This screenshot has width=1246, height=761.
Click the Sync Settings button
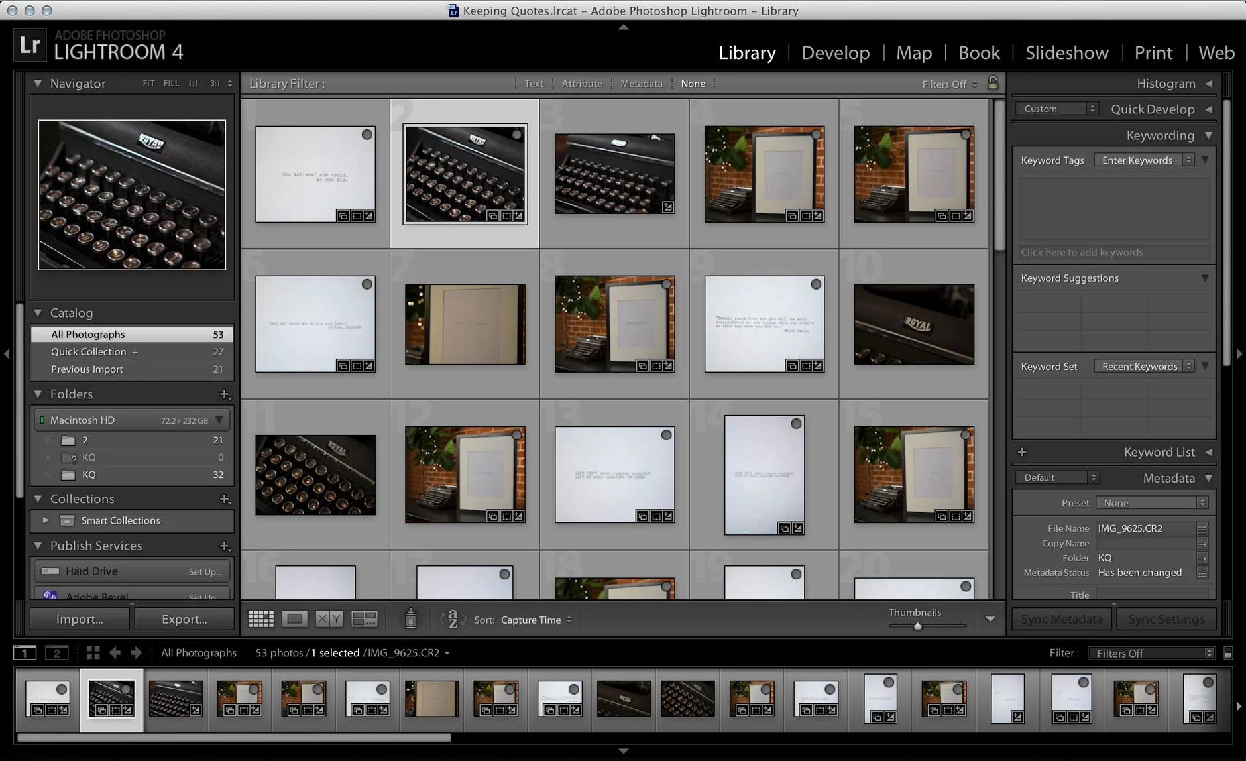pos(1166,619)
